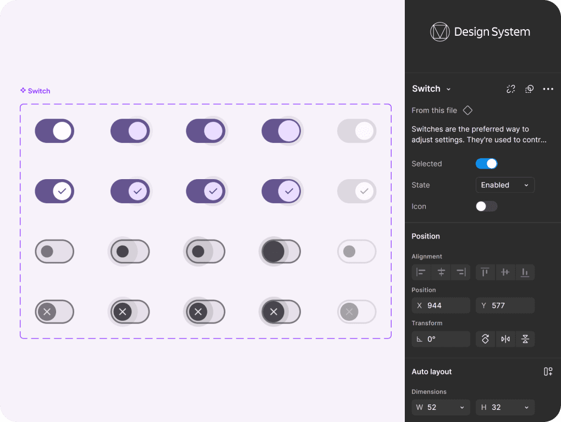Select the first unselected outline switch without icon
This screenshot has width=561, height=422.
tap(54, 252)
